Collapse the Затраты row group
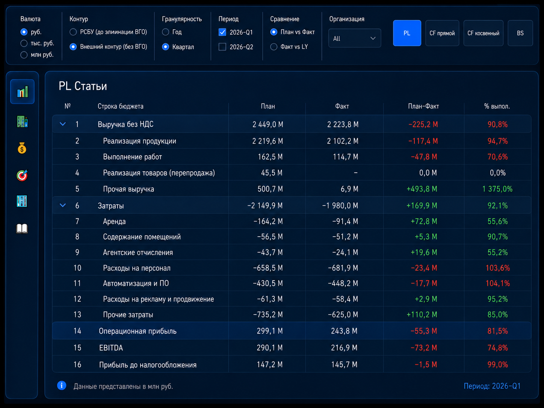 tap(63, 206)
